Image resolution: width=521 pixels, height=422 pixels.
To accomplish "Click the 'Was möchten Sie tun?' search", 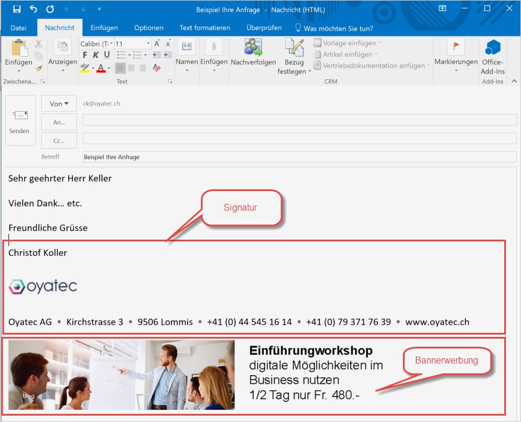I will tap(334, 28).
